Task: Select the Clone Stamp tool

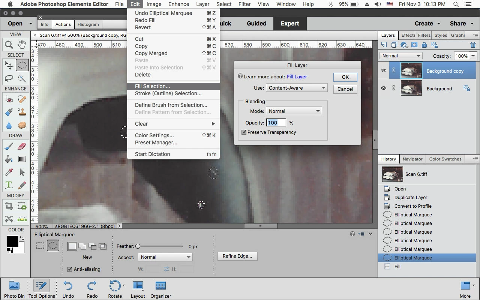Action: [x=22, y=112]
